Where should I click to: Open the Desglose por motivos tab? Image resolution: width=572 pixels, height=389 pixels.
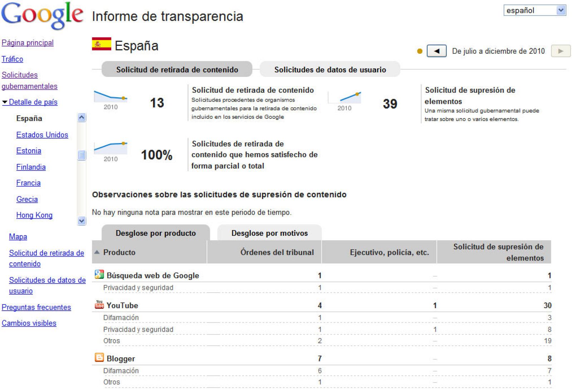pyautogui.click(x=269, y=233)
